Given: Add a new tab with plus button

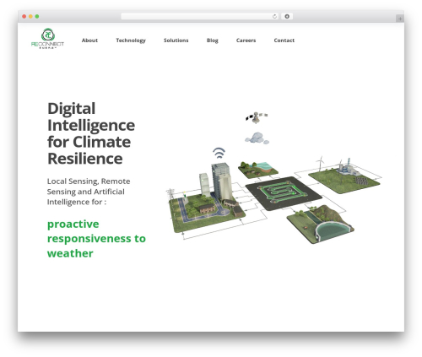Looking at the screenshot, I should click(x=400, y=19).
